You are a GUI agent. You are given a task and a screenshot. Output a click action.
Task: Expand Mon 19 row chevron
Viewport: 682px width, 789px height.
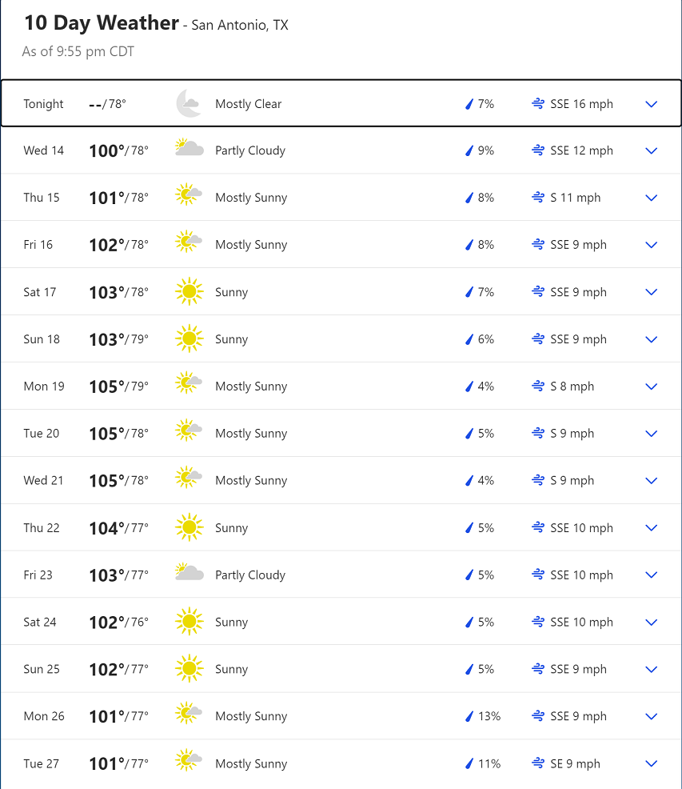click(x=652, y=386)
